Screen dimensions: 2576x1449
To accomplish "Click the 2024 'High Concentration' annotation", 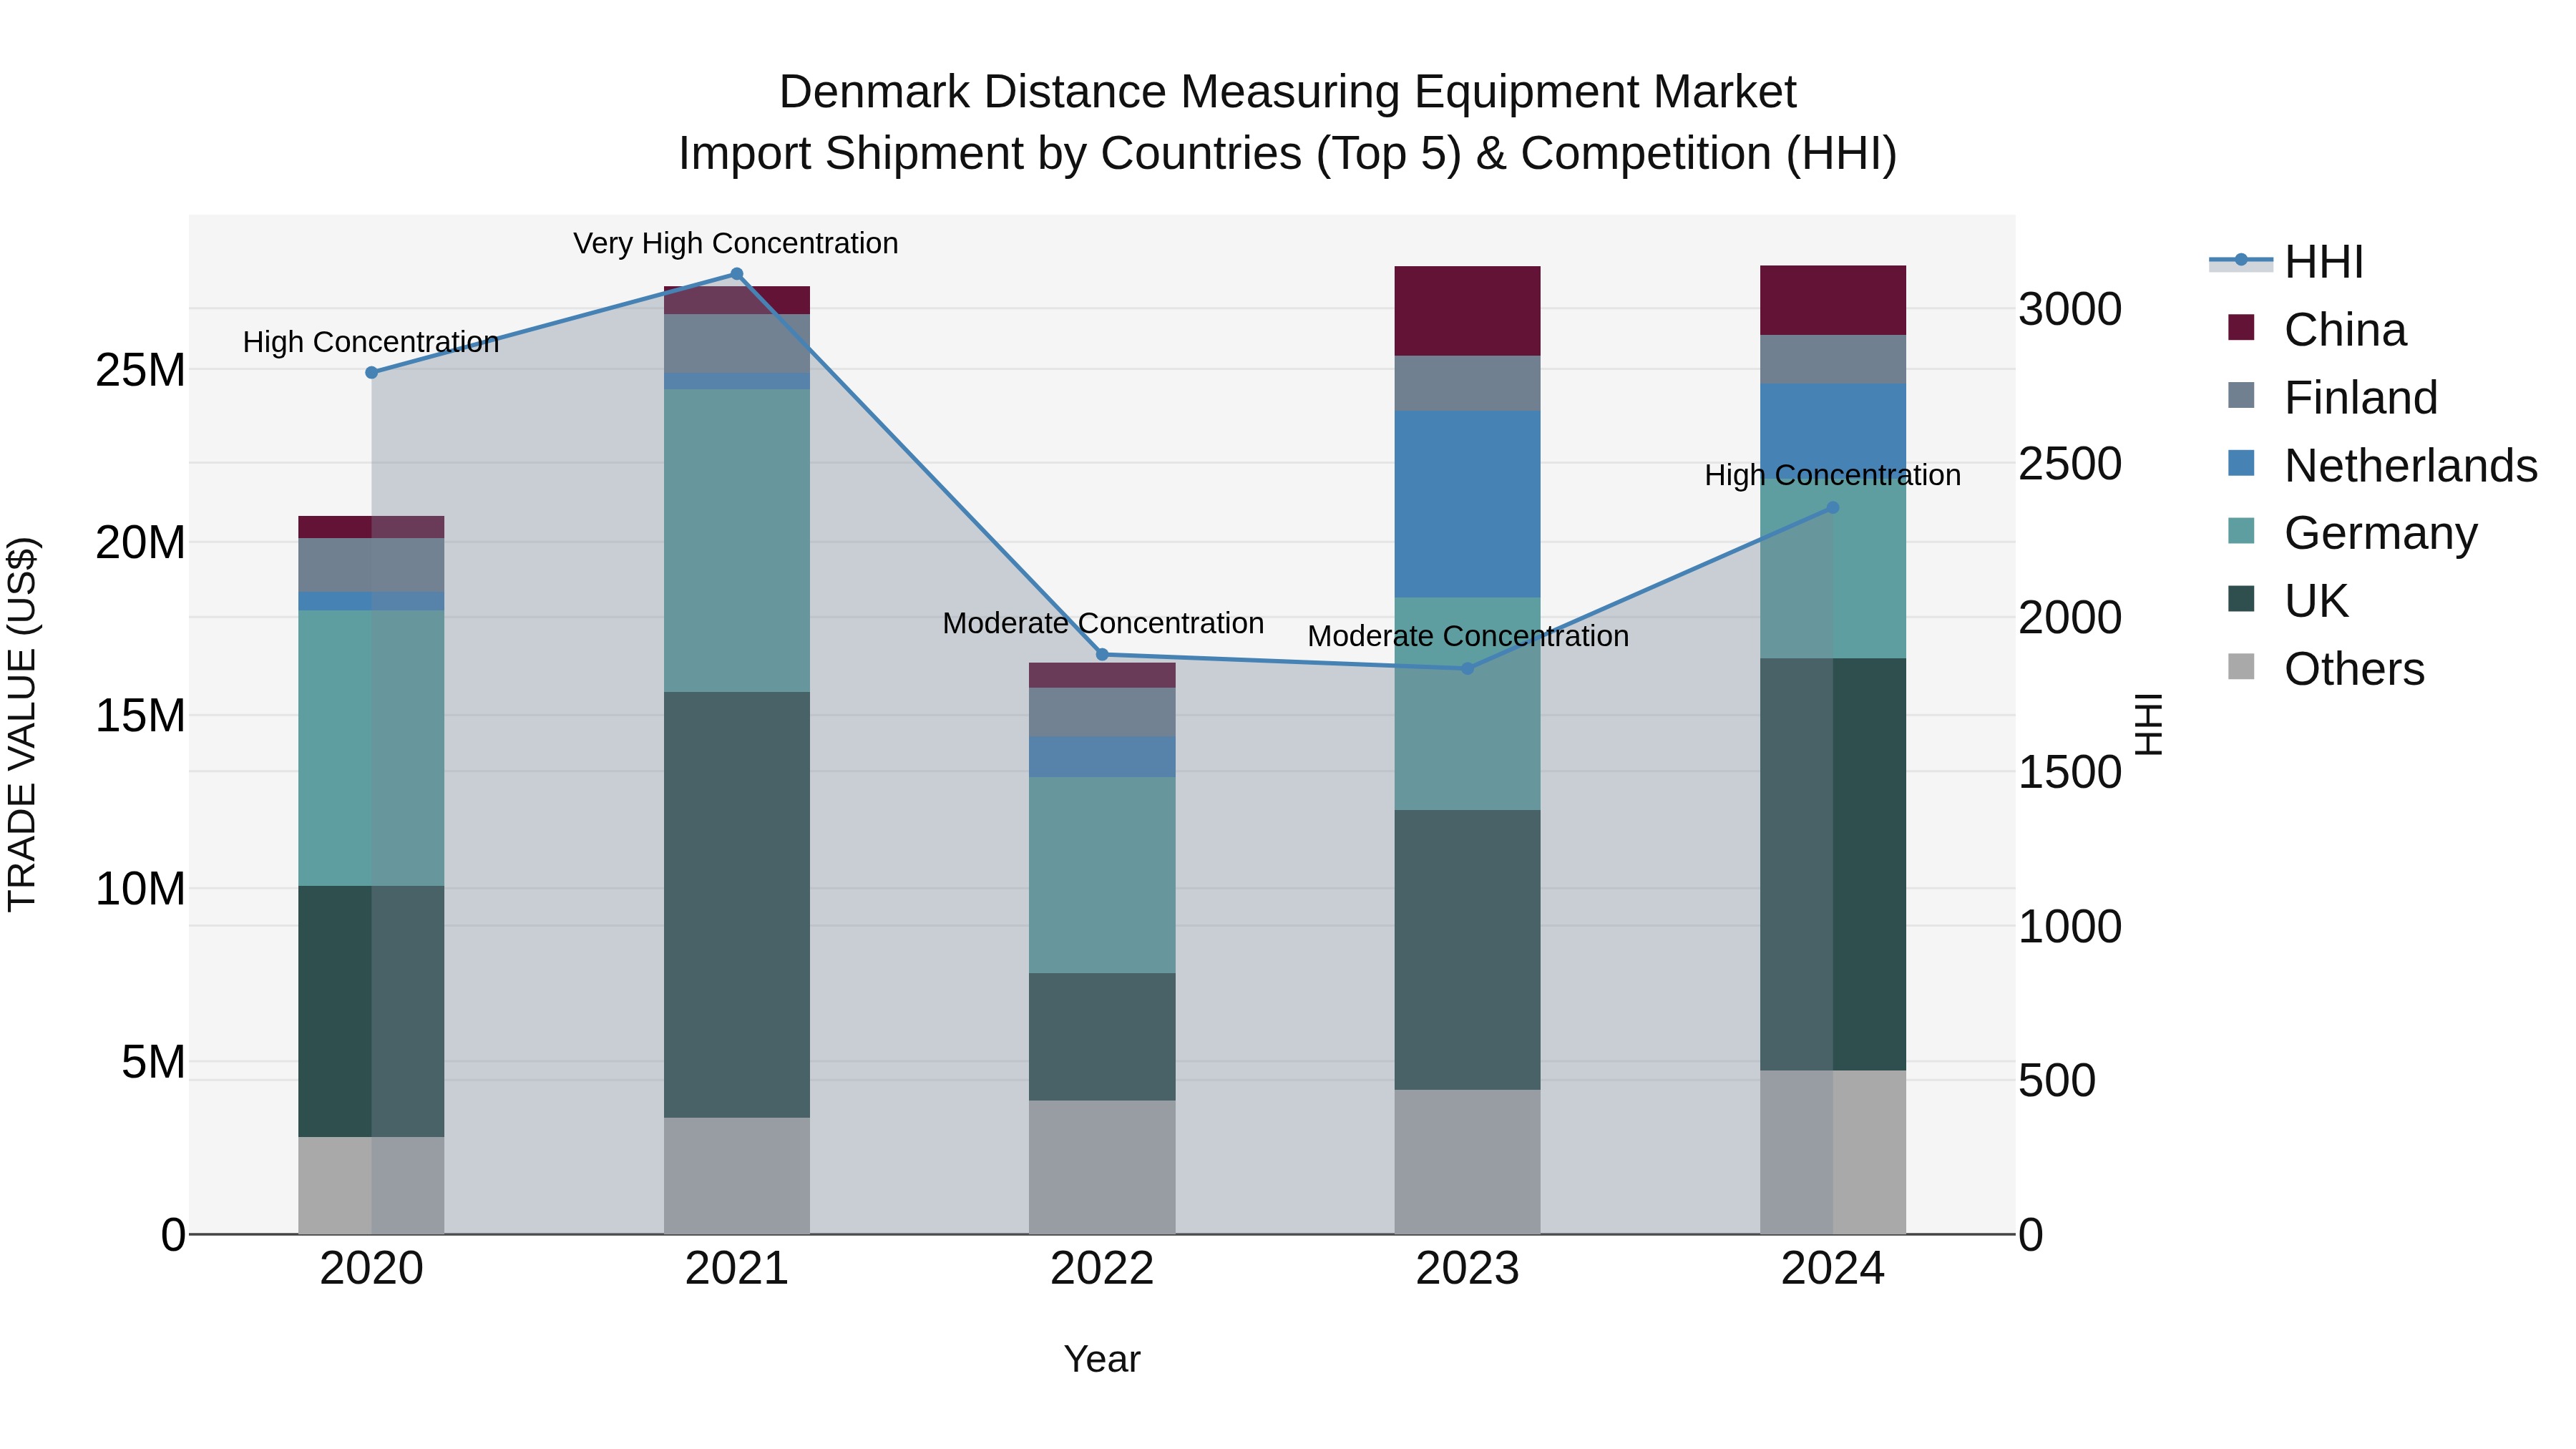I will [1832, 476].
